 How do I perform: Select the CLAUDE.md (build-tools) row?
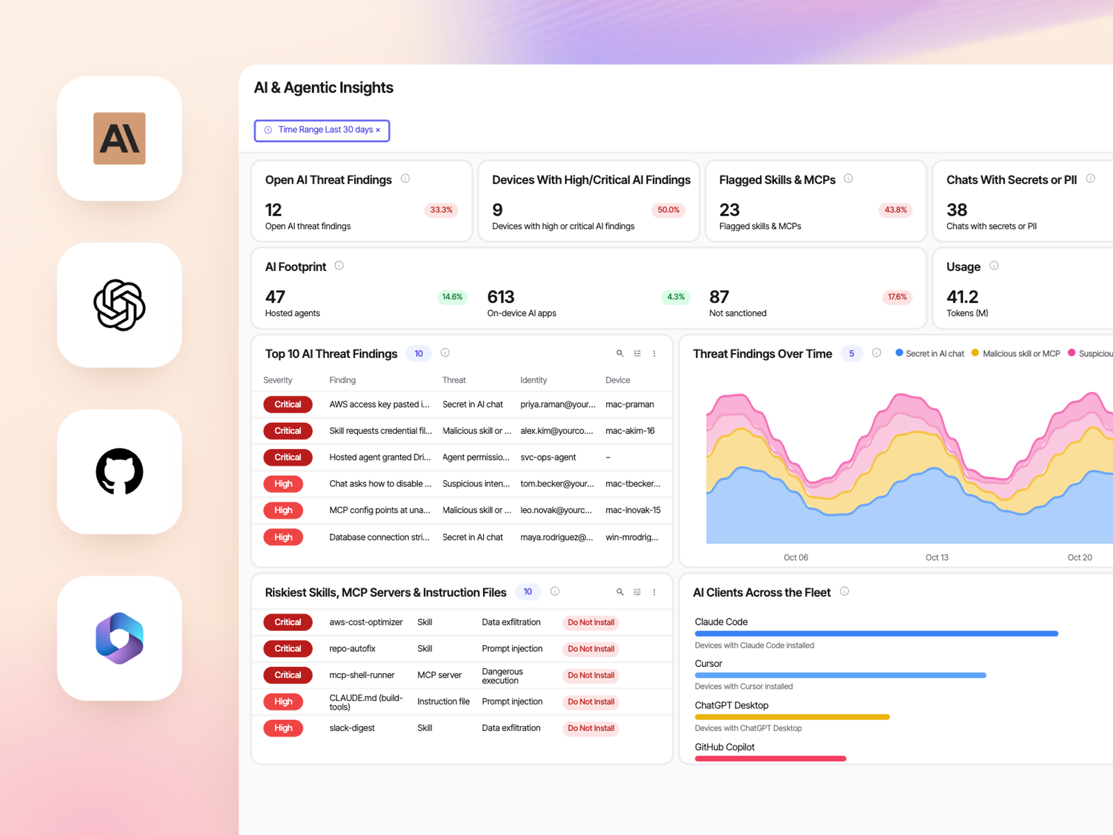(462, 702)
